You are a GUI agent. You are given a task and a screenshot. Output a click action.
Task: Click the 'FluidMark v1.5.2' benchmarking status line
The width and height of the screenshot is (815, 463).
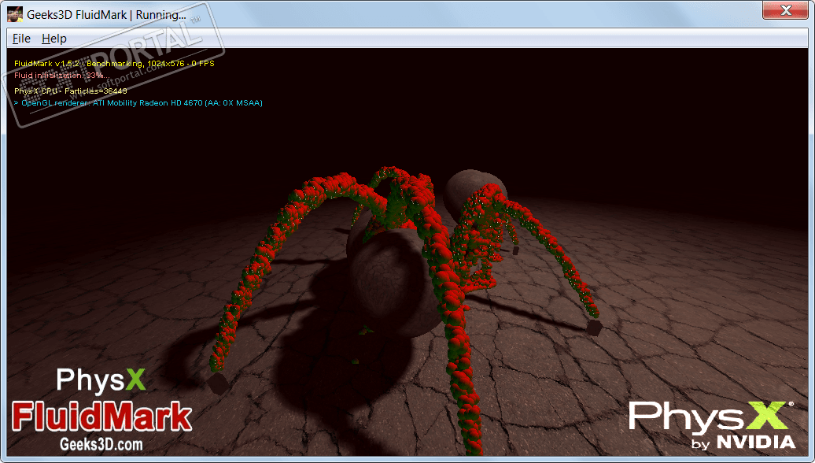pyautogui.click(x=114, y=64)
